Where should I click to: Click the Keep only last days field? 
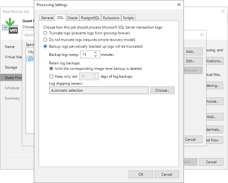point(89,76)
